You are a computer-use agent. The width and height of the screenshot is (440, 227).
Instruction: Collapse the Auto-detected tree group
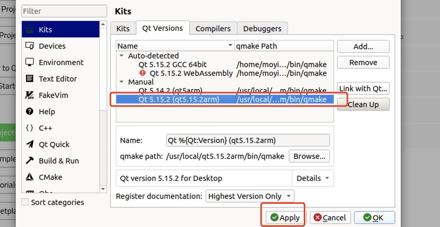pos(121,56)
